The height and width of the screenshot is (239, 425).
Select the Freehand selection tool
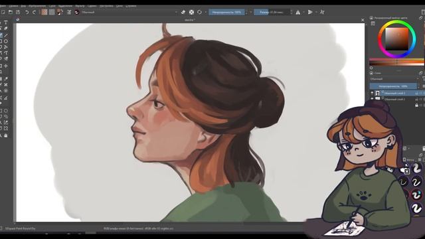point(6,117)
